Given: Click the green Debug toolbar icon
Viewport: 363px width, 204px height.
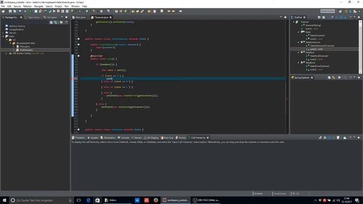Looking at the screenshot, I should click(30, 11).
